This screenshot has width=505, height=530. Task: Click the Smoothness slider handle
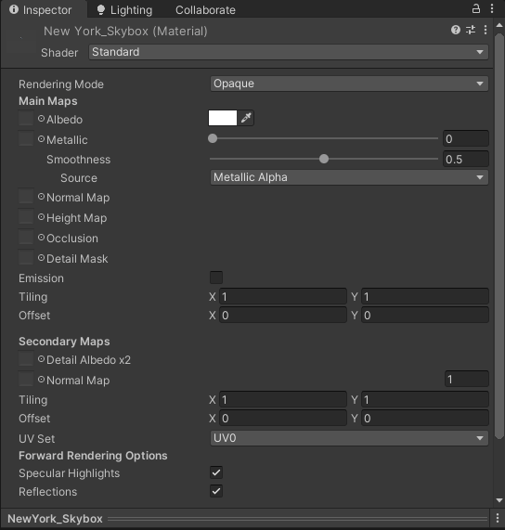324,159
